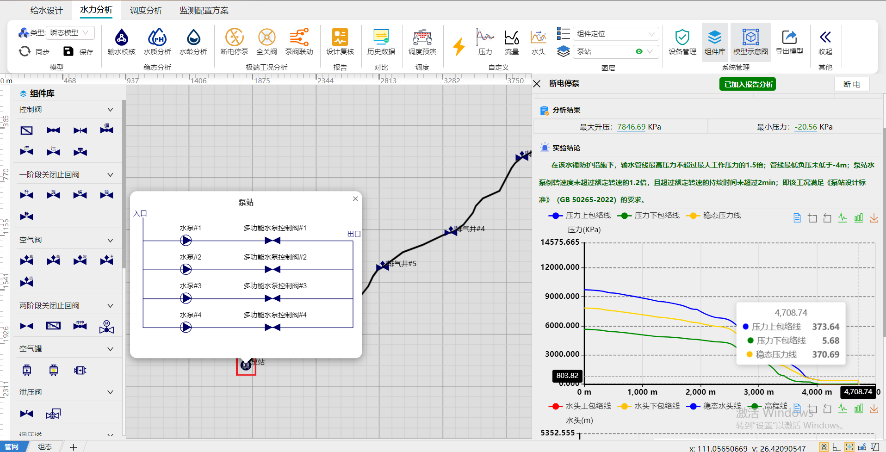Click the 已加入报告分析 green button
This screenshot has width=886, height=452.
click(x=748, y=84)
